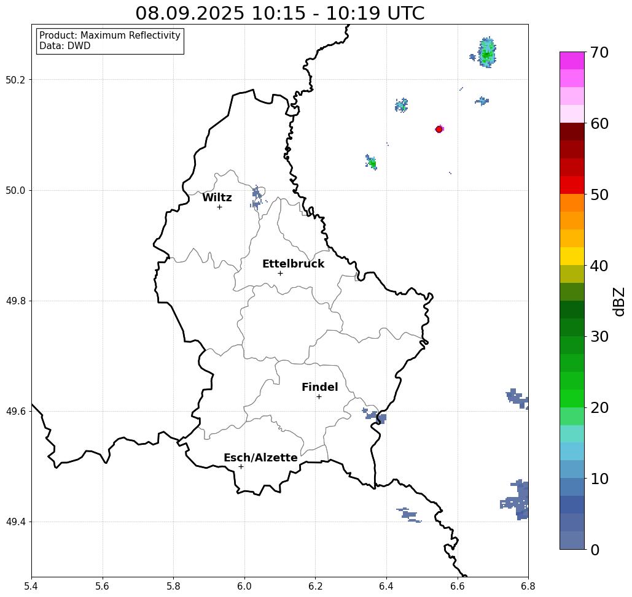The width and height of the screenshot is (632, 597).
Task: Click the yellow swatch just above 40 dBZ
Action: [x=572, y=256]
